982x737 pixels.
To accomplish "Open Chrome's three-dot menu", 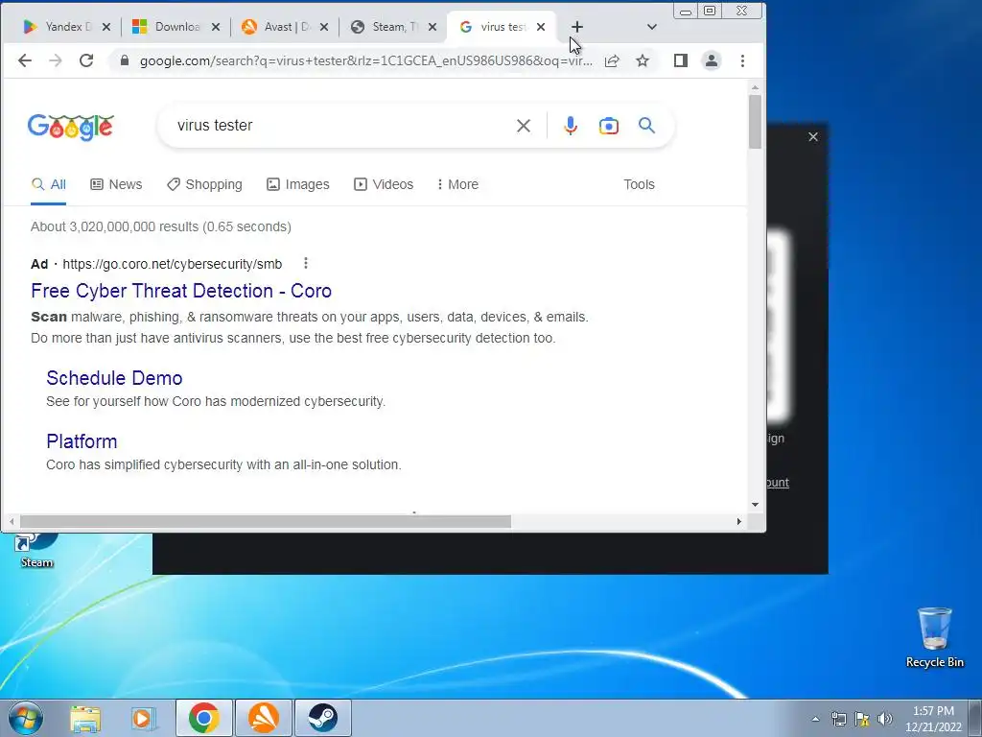I will click(743, 60).
